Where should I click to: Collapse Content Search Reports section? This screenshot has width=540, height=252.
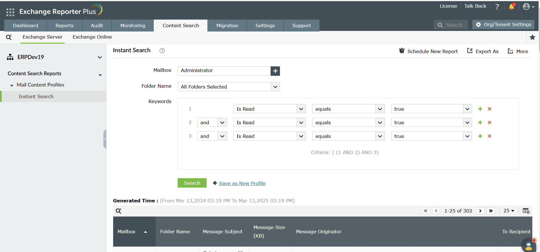(100, 75)
